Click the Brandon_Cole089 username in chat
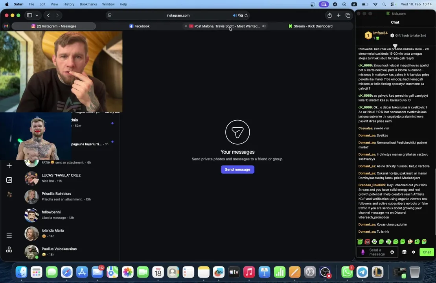Screen dimensions: 436x283 (372, 185)
